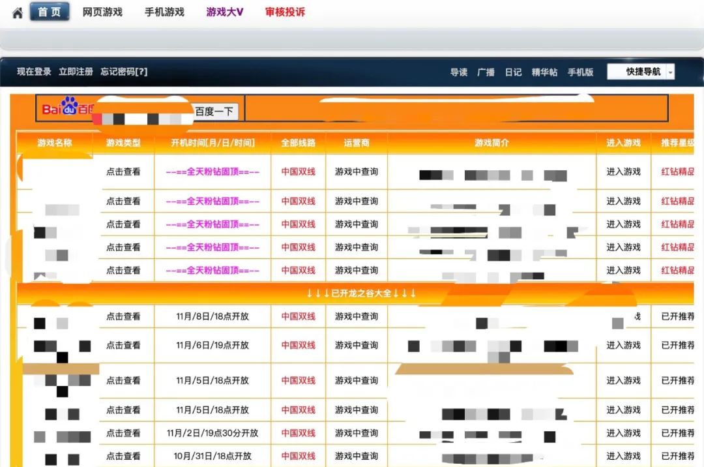Select the 游戏大V menu item
Image resolution: width=704 pixels, height=467 pixels.
coord(224,12)
